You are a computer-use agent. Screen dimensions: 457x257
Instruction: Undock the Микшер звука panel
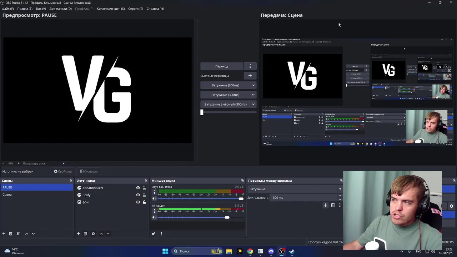point(242,181)
